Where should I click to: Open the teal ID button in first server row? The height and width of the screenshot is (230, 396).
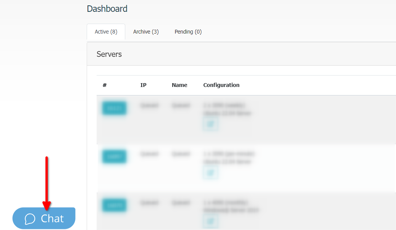click(x=114, y=108)
